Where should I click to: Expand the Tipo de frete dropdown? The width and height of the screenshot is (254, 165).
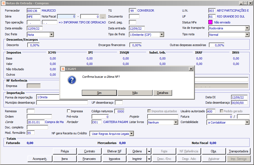(162, 34)
